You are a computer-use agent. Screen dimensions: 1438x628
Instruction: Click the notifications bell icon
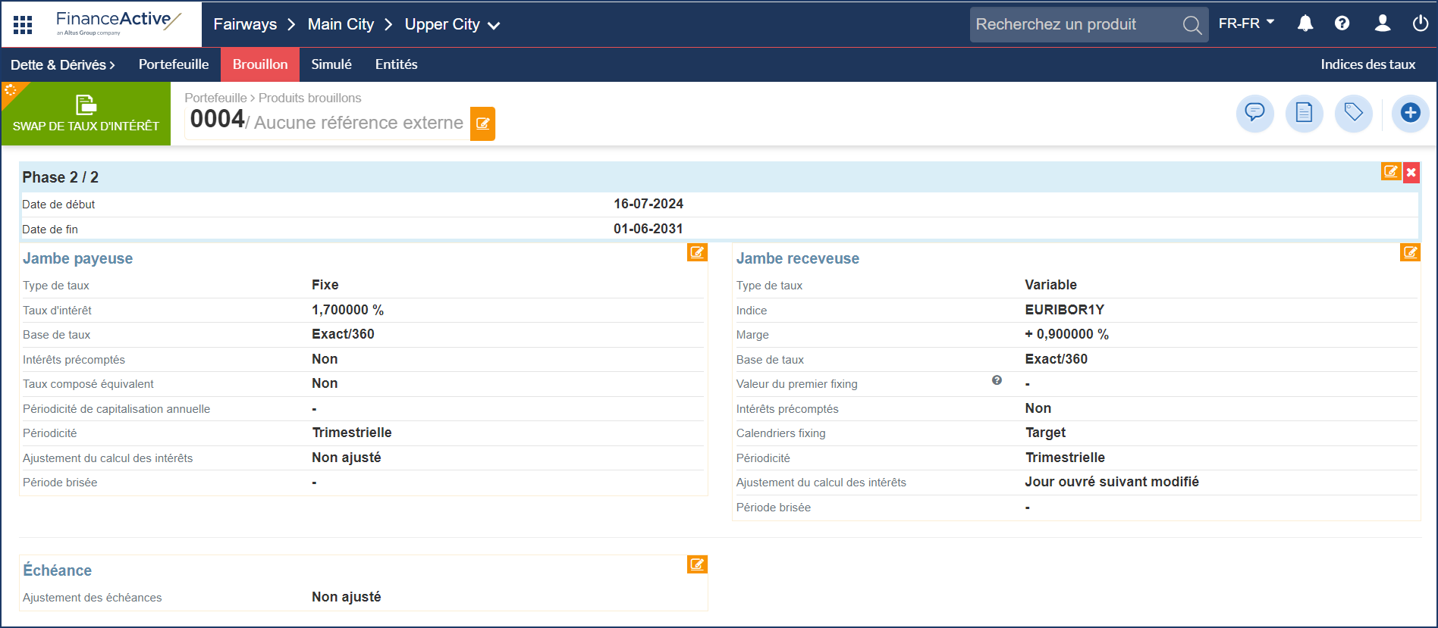pos(1305,23)
